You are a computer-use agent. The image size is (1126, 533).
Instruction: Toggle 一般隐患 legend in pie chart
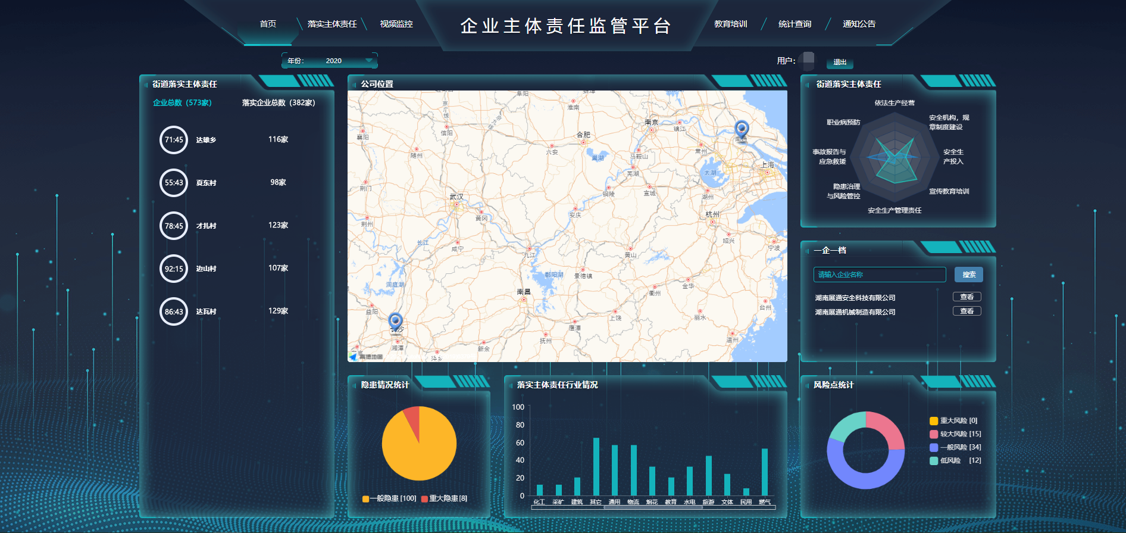pos(389,498)
